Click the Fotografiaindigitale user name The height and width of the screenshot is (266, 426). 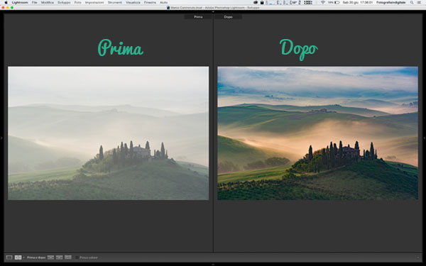point(391,2)
